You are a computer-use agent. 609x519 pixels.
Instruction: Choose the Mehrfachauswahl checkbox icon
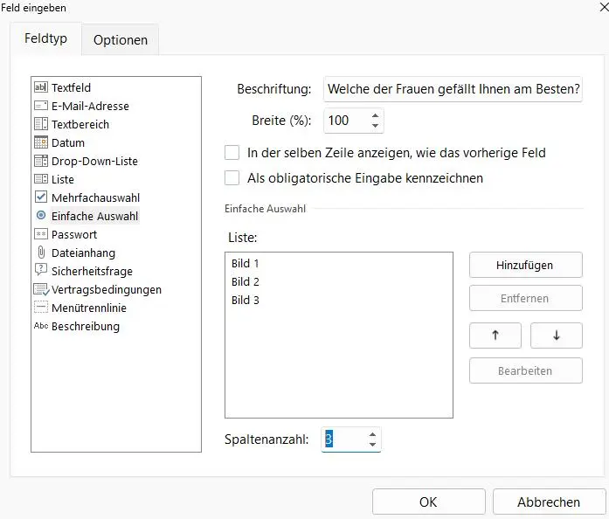coord(41,197)
